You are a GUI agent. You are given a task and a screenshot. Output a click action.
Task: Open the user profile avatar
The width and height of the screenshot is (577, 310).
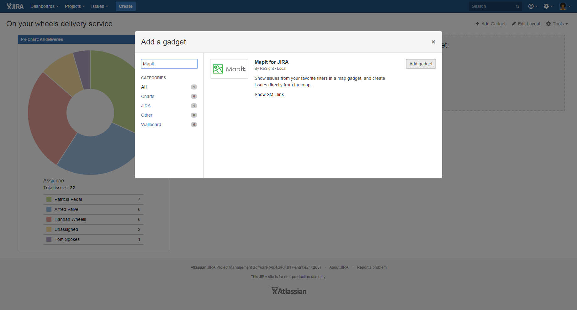pyautogui.click(x=563, y=6)
